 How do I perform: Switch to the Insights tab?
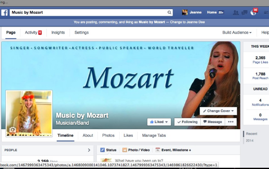pos(58,32)
